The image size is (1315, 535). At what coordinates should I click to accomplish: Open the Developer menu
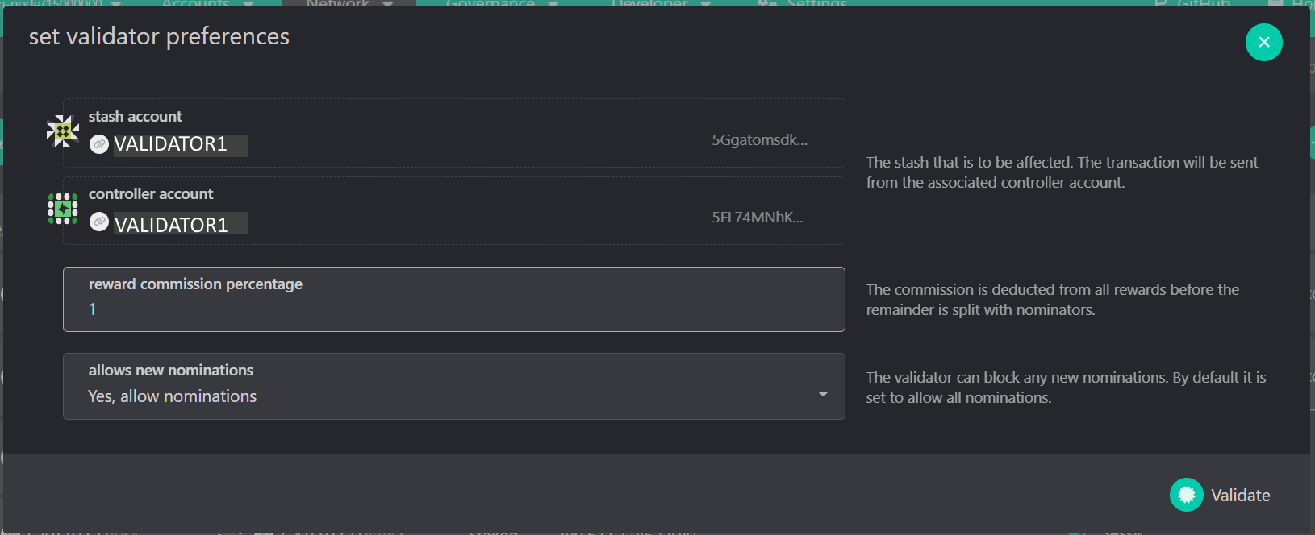tap(650, 3)
